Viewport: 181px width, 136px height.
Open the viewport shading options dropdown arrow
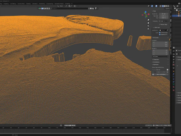170,6
